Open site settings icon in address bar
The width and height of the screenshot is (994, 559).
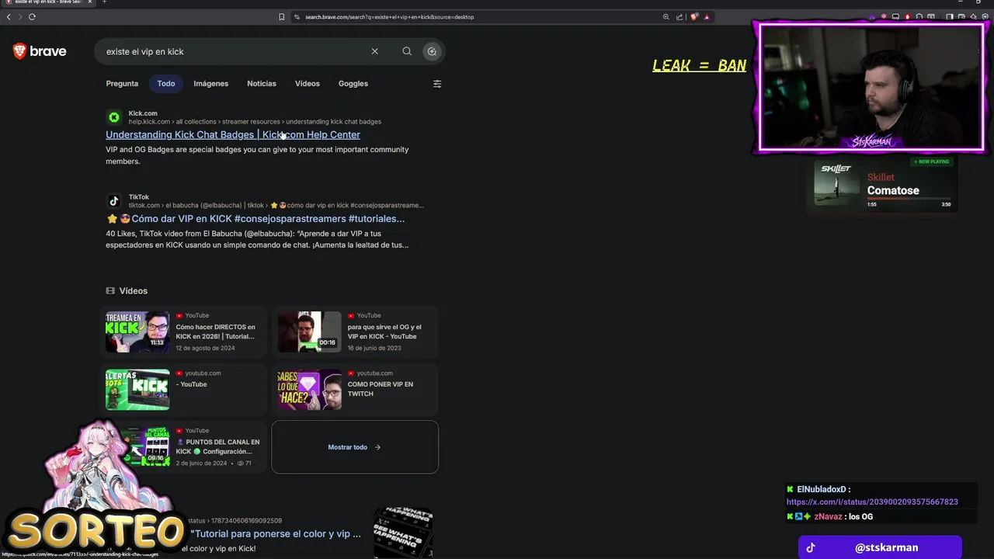tap(297, 16)
